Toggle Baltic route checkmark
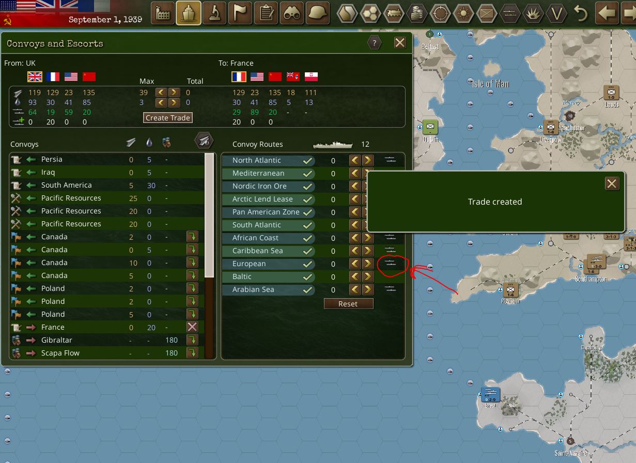 (x=307, y=277)
